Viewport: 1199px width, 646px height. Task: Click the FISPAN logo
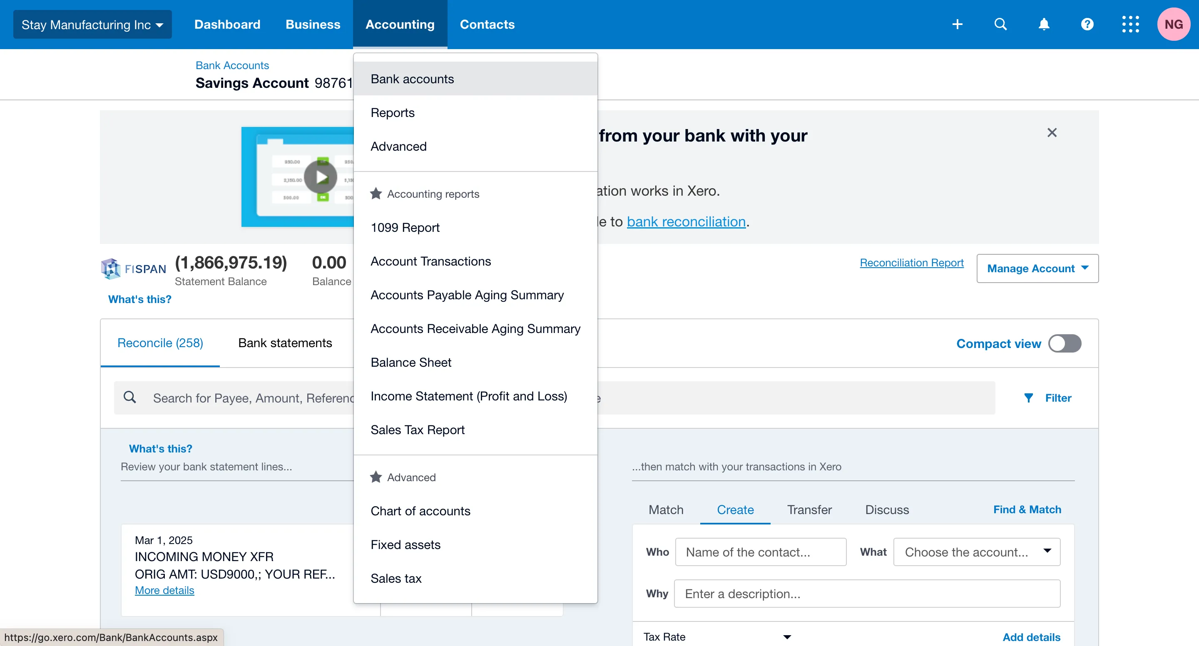coord(134,268)
